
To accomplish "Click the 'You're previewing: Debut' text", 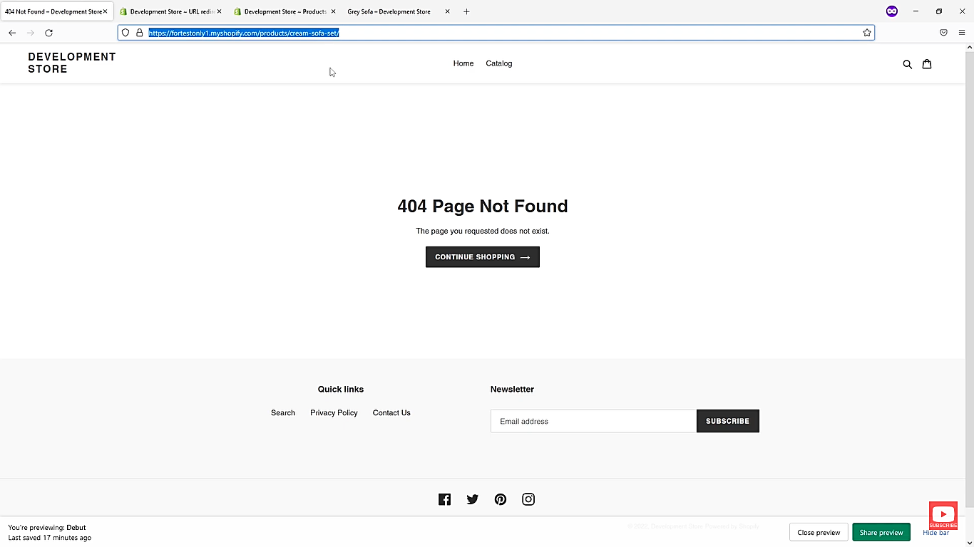I will (47, 528).
